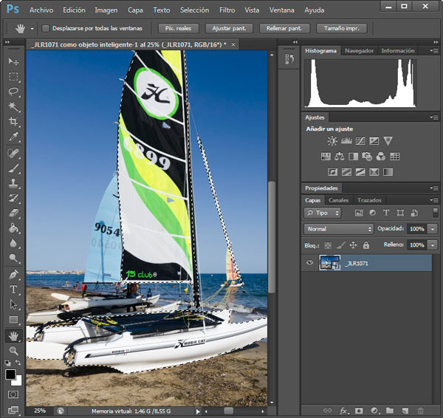Switch to the Trazados tab

click(369, 200)
